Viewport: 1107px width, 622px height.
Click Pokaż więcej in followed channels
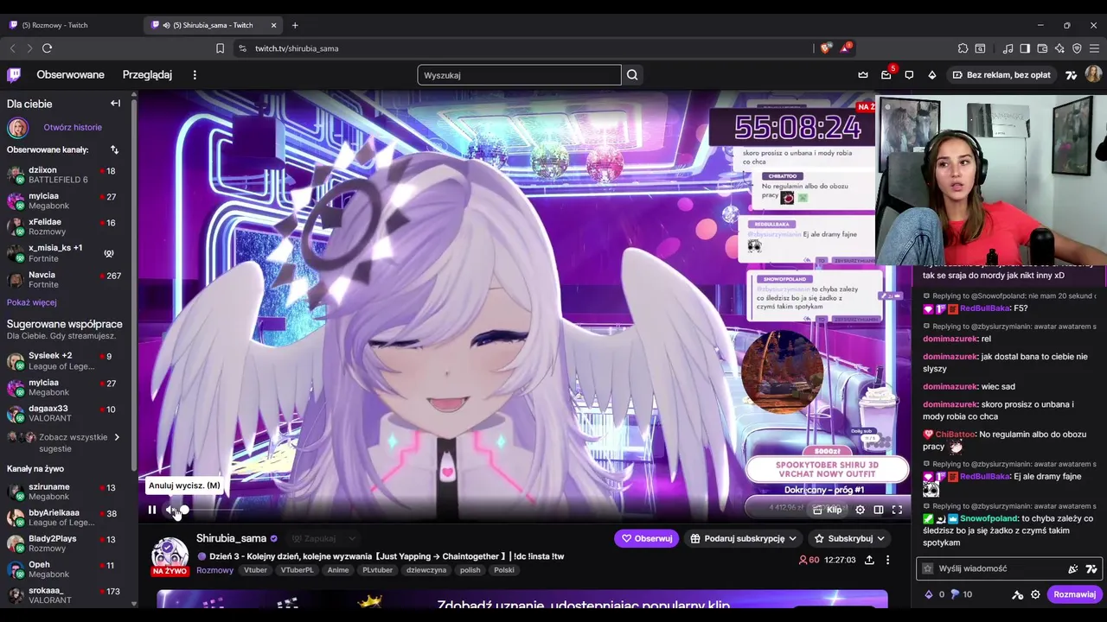[32, 302]
